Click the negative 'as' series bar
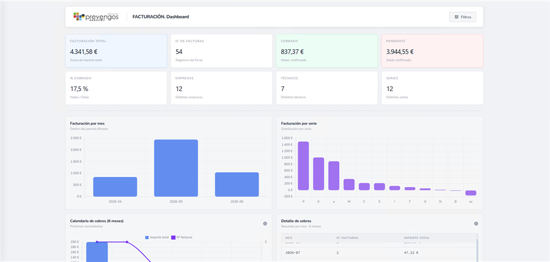Viewport: 550px width, 262px height. tap(471, 193)
